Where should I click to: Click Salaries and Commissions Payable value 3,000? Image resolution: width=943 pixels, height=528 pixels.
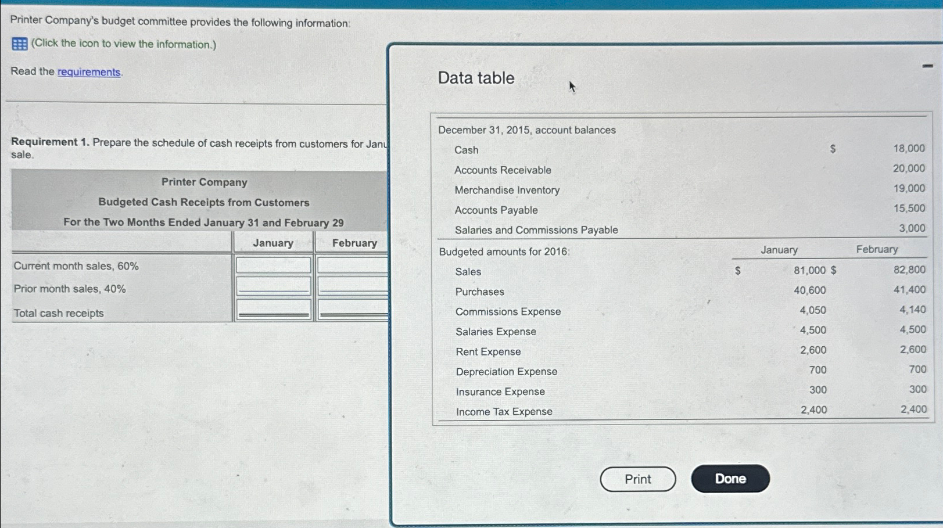[x=912, y=228]
